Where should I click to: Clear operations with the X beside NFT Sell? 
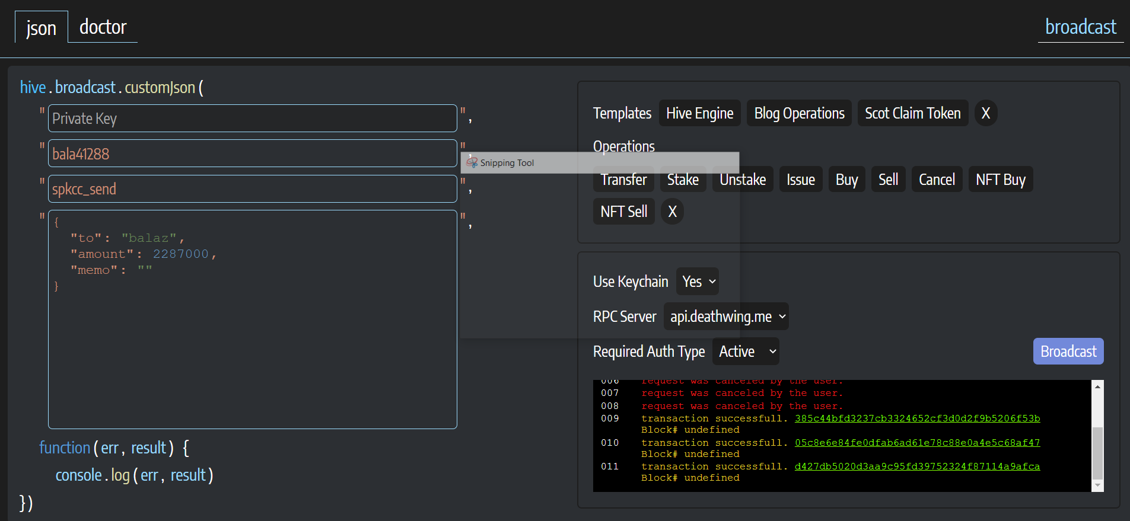click(672, 212)
